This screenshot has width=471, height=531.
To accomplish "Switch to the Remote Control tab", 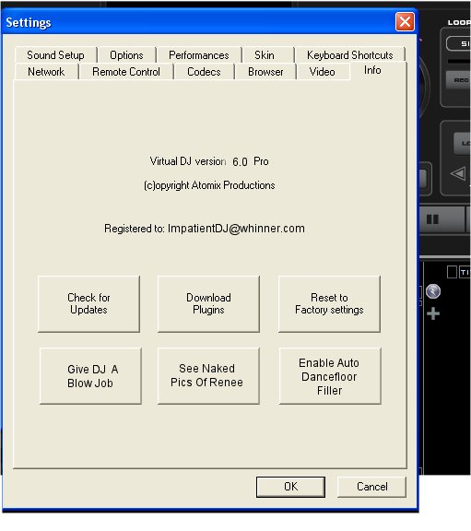I will 126,72.
